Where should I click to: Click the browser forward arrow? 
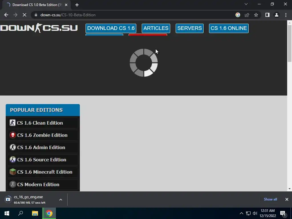click(15, 15)
